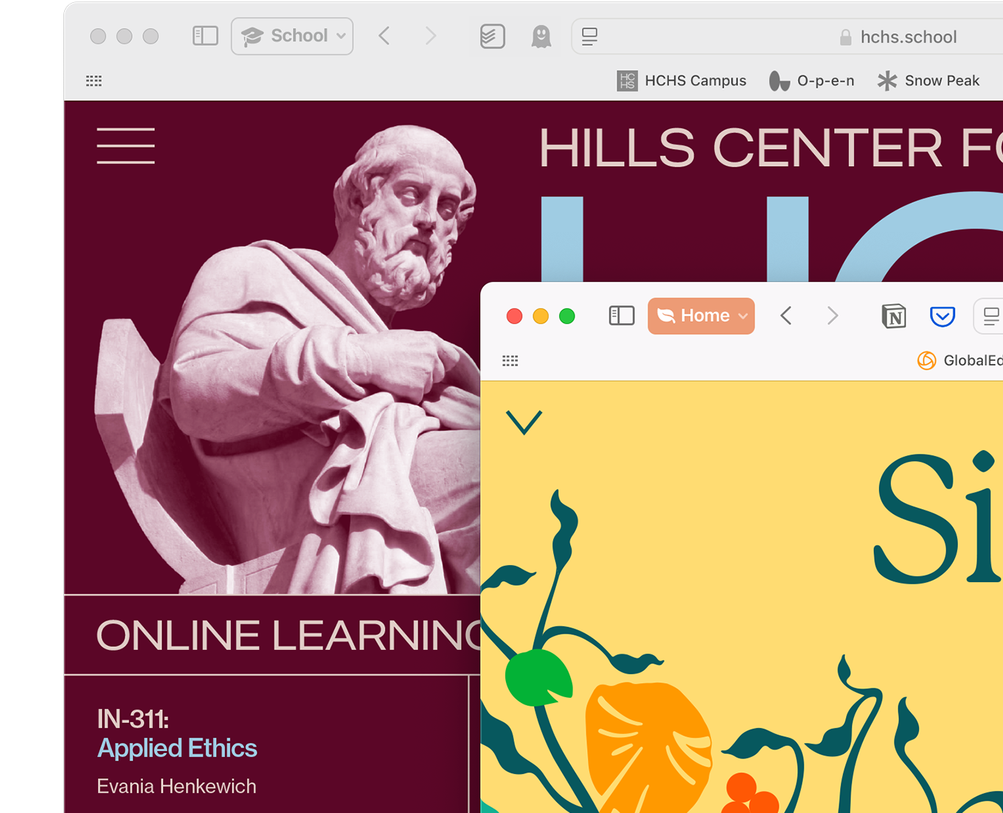
Task: Open the hamburger menu on HCHS page
Action: pyautogui.click(x=126, y=145)
